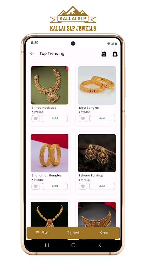Tap Android home navigation icon
146x260 pixels.
[73, 245]
